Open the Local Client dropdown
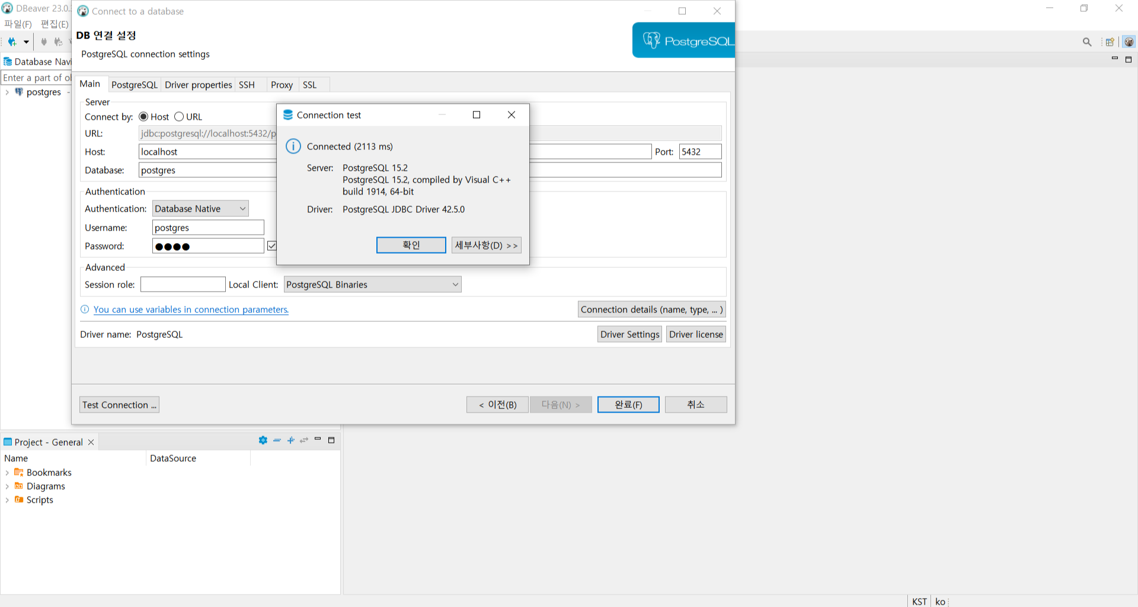The image size is (1138, 607). coord(372,285)
